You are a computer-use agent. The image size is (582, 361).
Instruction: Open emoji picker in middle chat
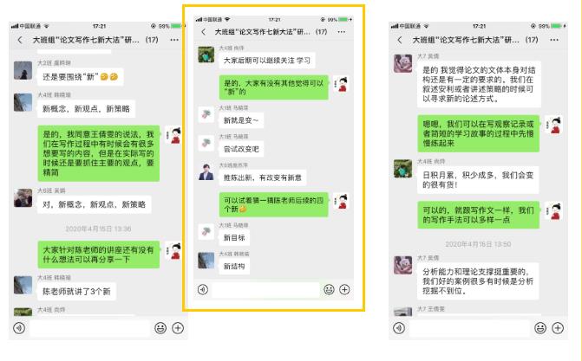[x=329, y=289]
